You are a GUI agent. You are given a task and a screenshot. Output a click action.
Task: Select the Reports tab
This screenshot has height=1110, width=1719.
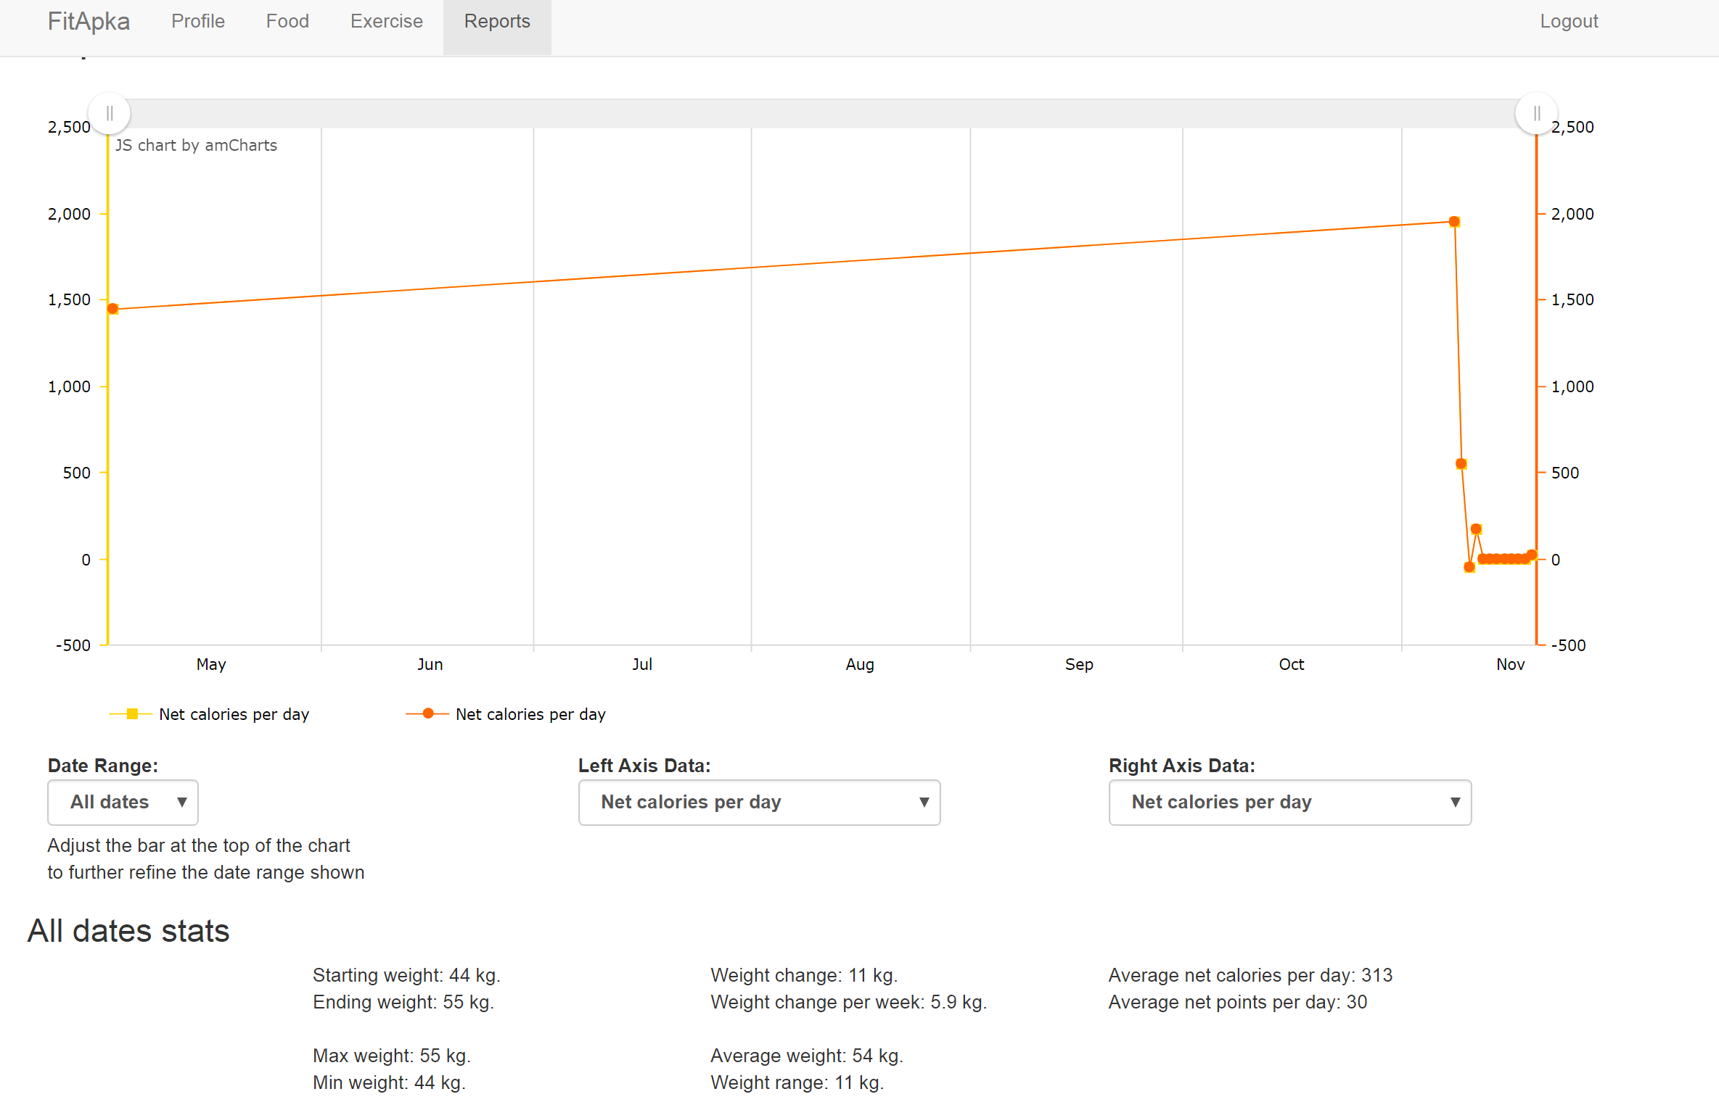(x=497, y=22)
